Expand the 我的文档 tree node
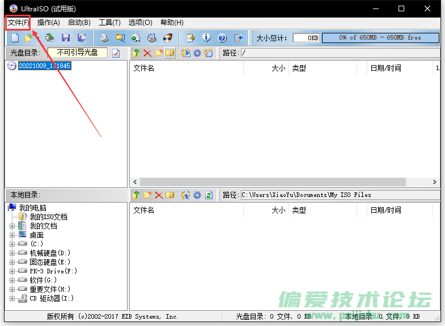The height and width of the screenshot is (326, 445). point(12,226)
